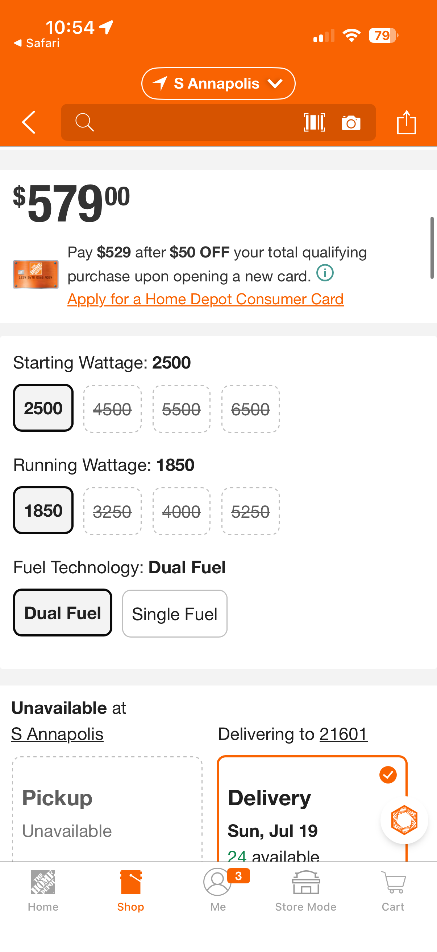The width and height of the screenshot is (437, 952).
Task: Open camera image search icon
Action: coord(351,123)
